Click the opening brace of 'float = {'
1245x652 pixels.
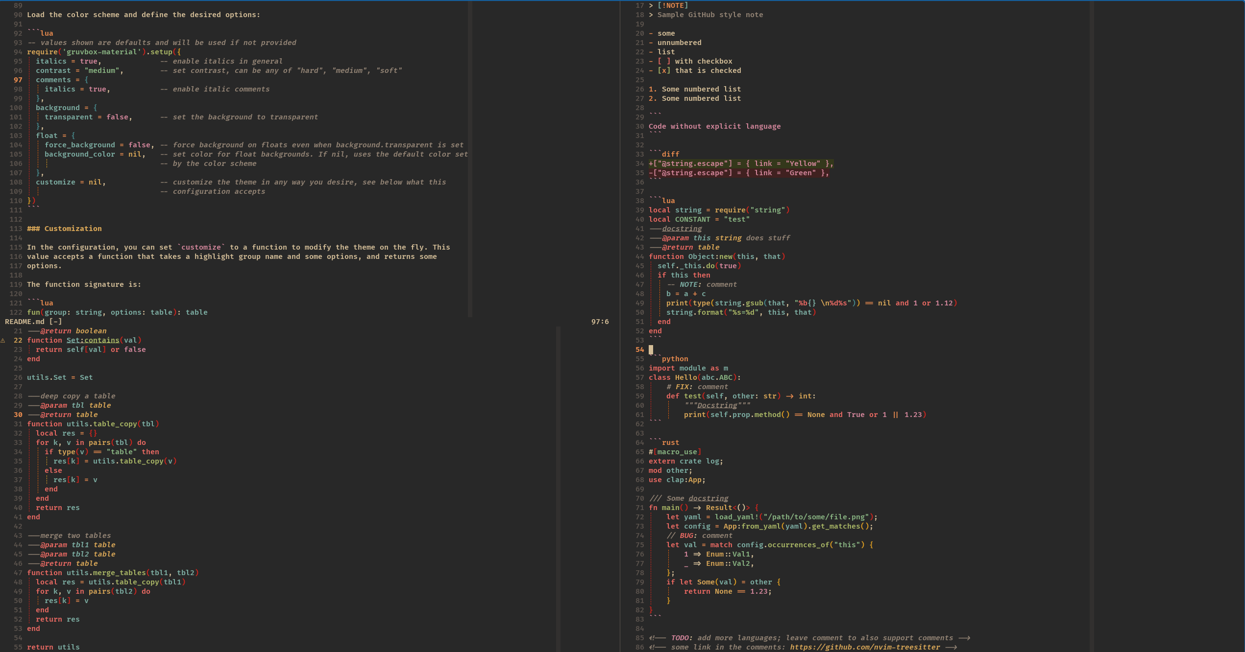(73, 136)
